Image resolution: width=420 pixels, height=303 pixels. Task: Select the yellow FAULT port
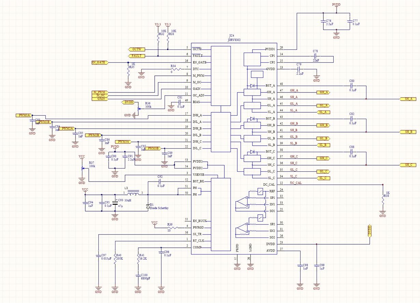click(x=137, y=56)
